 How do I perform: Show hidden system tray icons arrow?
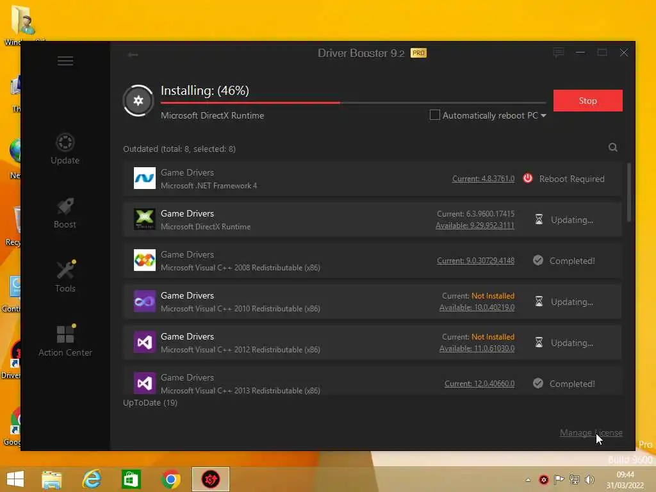[528, 480]
